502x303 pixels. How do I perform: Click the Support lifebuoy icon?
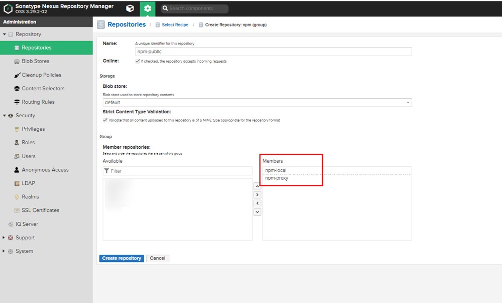click(11, 237)
